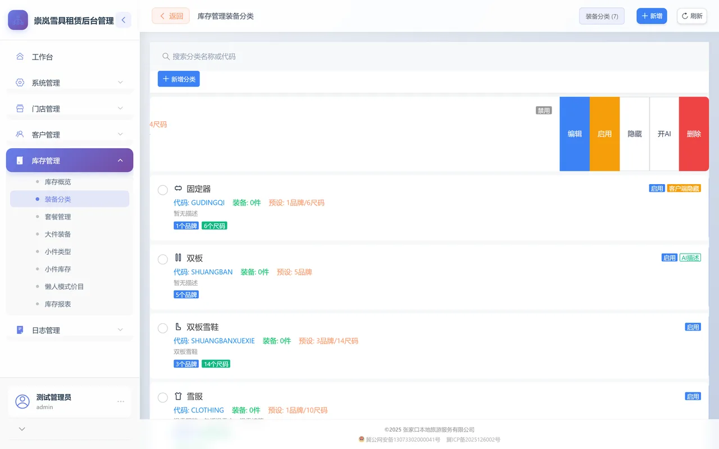Select the 双板 row radio button

(163, 259)
